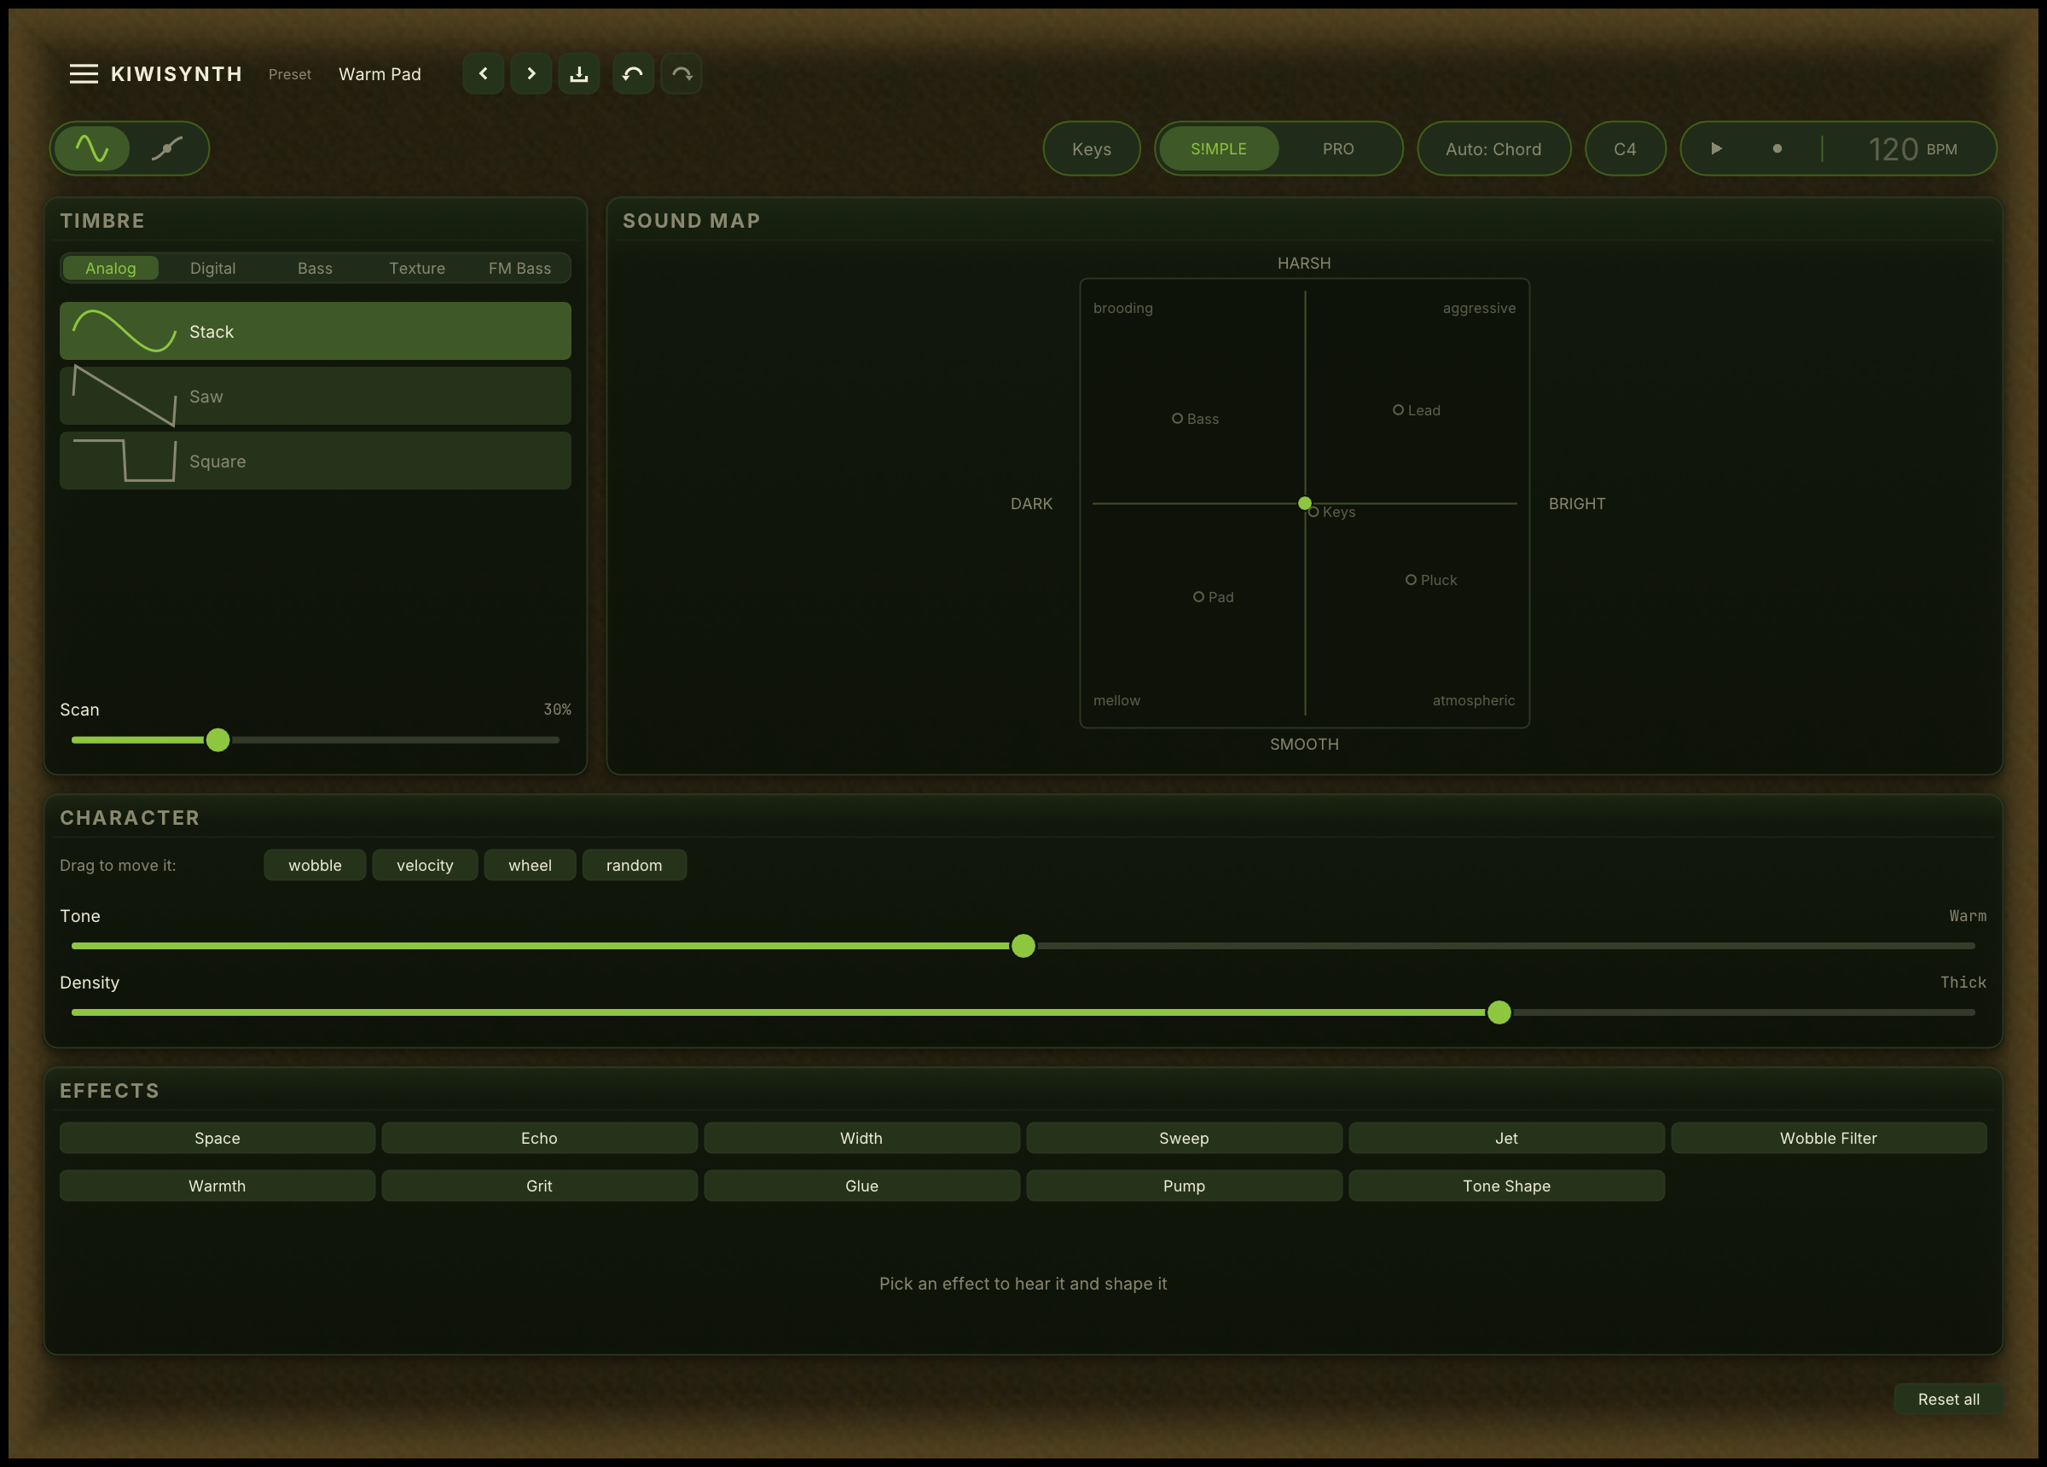Select the sine wave synth view icon

(92, 148)
